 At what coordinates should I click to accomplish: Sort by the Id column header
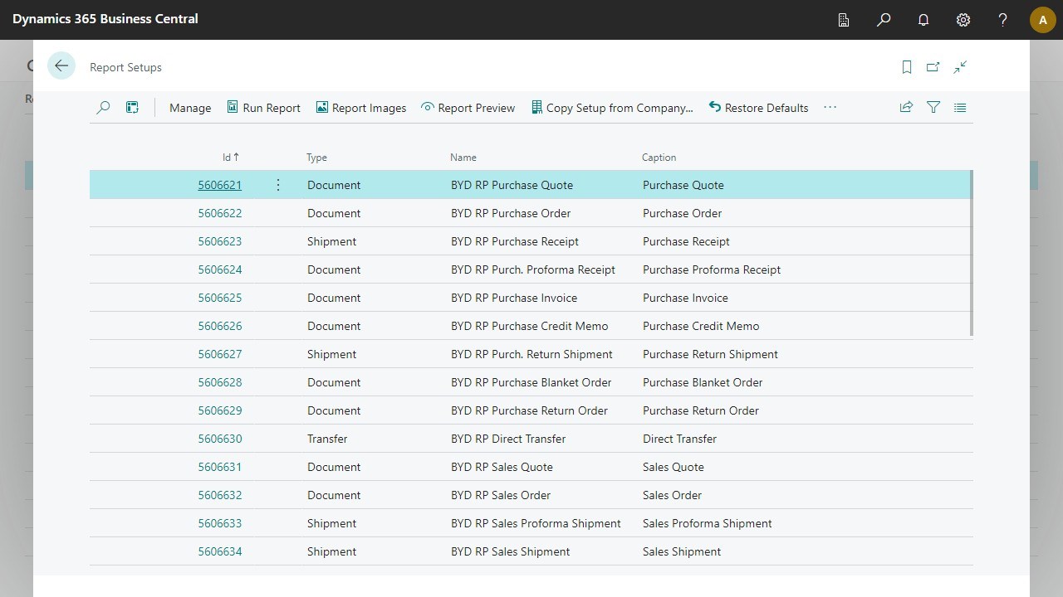tap(231, 157)
